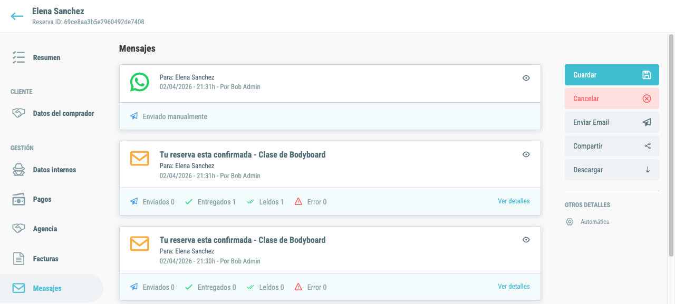The image size is (675, 304).
Task: Preview the WhatsApp message with the eye icon
Action: tap(526, 78)
